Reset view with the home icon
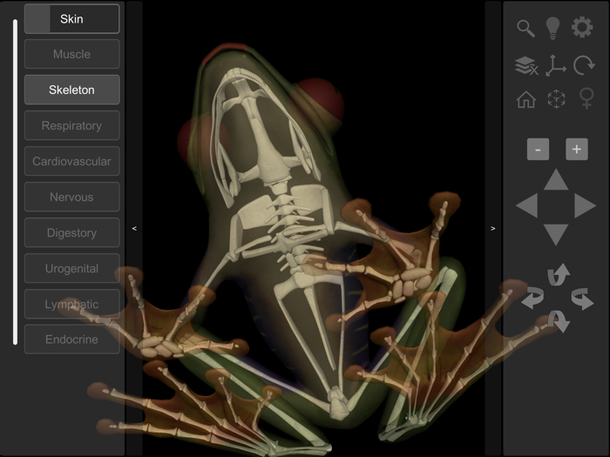The width and height of the screenshot is (610, 457). click(526, 99)
